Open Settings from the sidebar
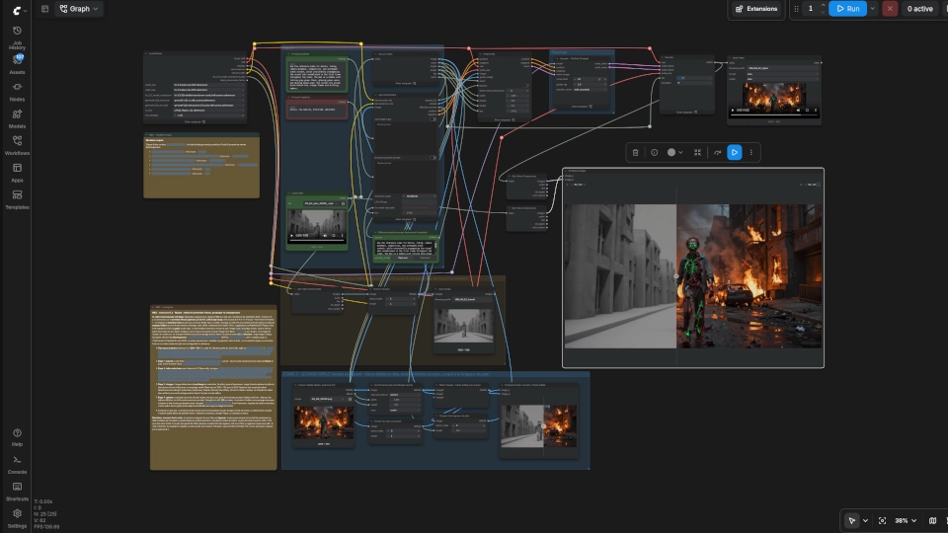The width and height of the screenshot is (948, 533). coord(17,518)
